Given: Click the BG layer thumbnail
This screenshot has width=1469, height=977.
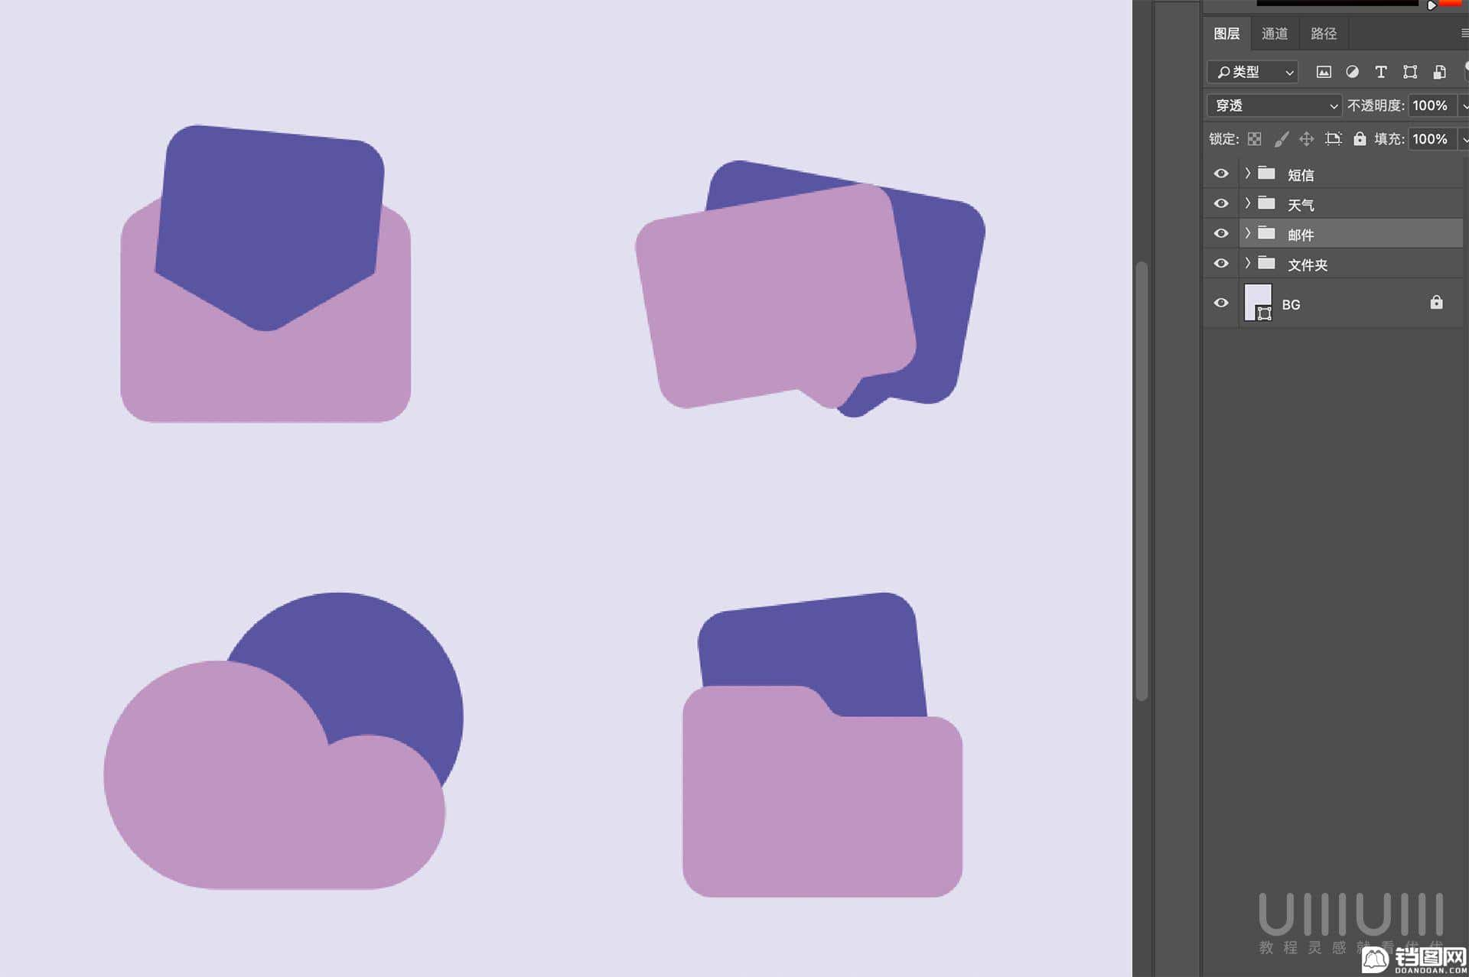Looking at the screenshot, I should 1258,303.
